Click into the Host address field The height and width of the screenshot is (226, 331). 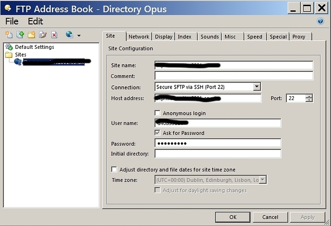208,98
